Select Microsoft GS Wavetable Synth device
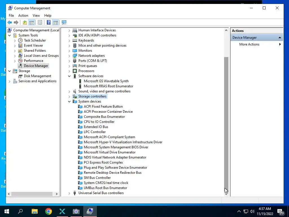 coord(106,81)
